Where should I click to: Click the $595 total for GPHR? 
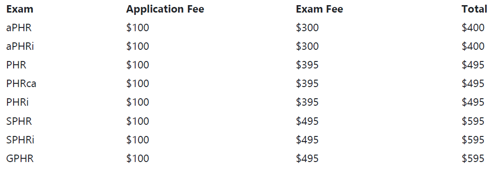[x=473, y=158]
